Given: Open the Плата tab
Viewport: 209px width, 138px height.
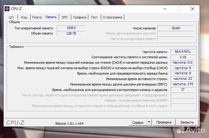Looking at the screenshot, I should coord(37,17).
